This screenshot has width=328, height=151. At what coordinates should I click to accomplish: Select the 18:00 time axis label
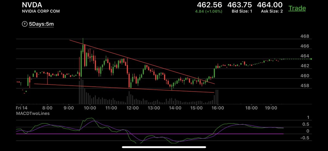click(251, 108)
